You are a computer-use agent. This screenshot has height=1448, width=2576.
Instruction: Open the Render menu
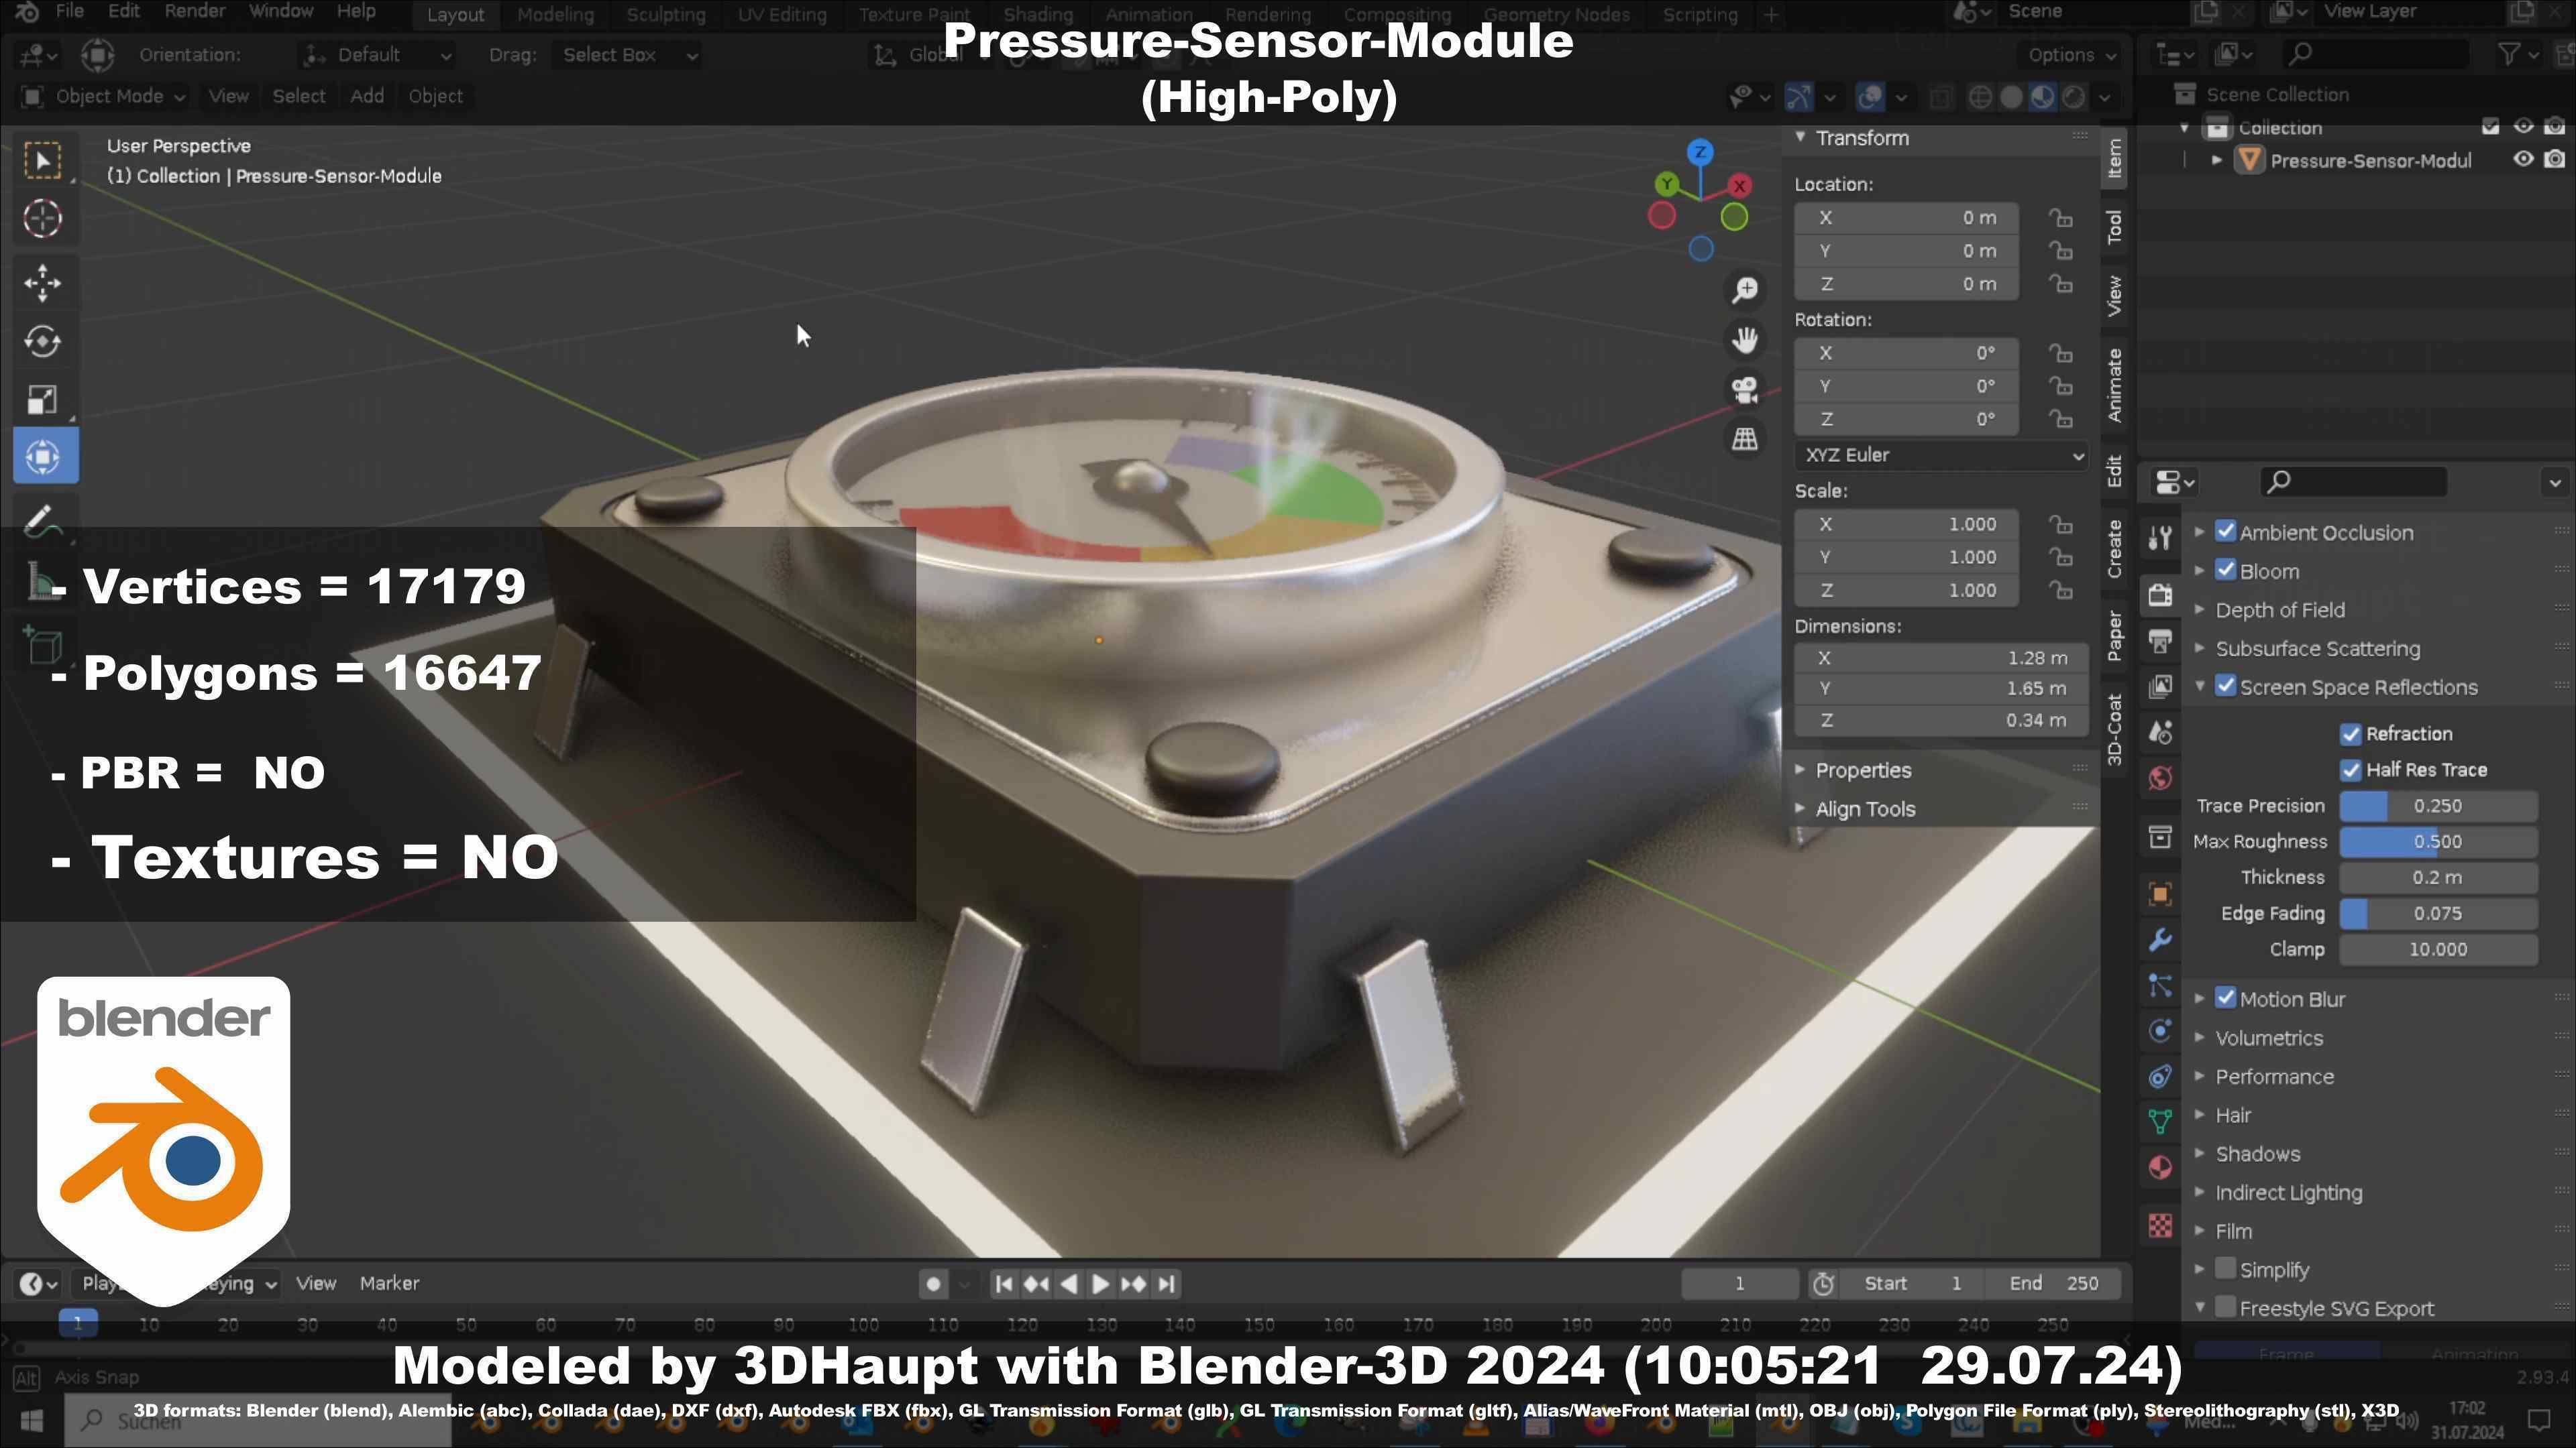[194, 12]
